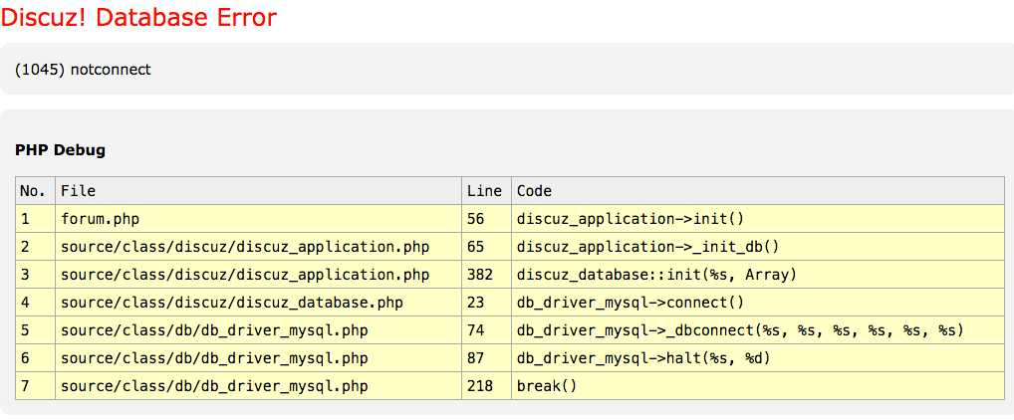Click line number 382 cell

(486, 275)
